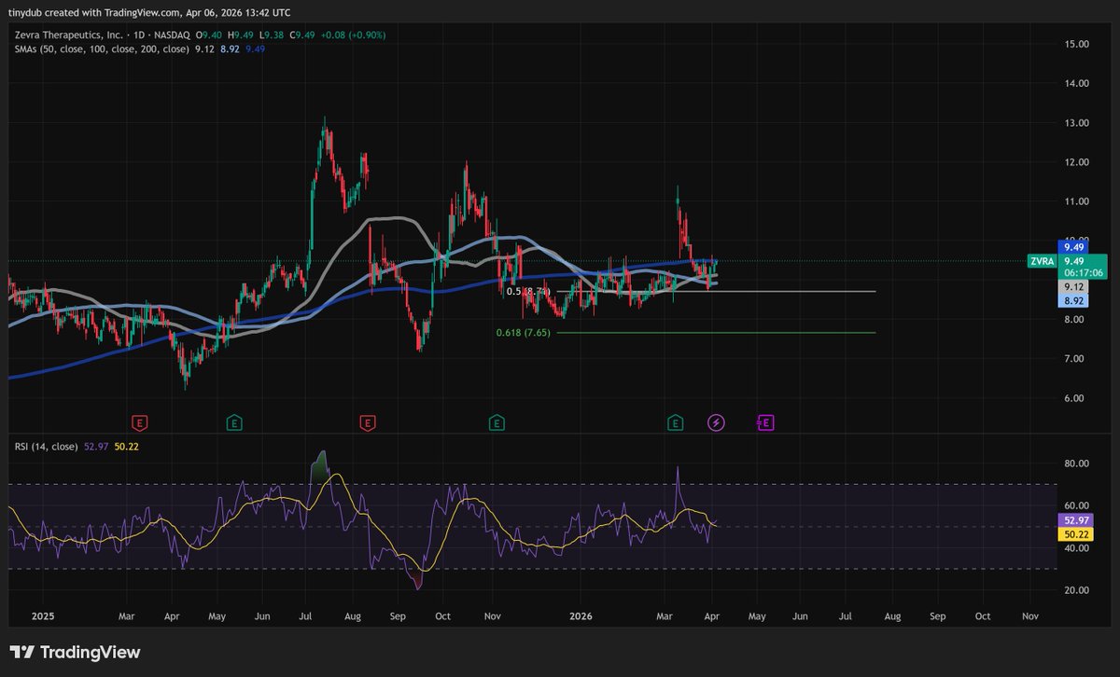Click the 7.00 price axis label

[x=1073, y=359]
